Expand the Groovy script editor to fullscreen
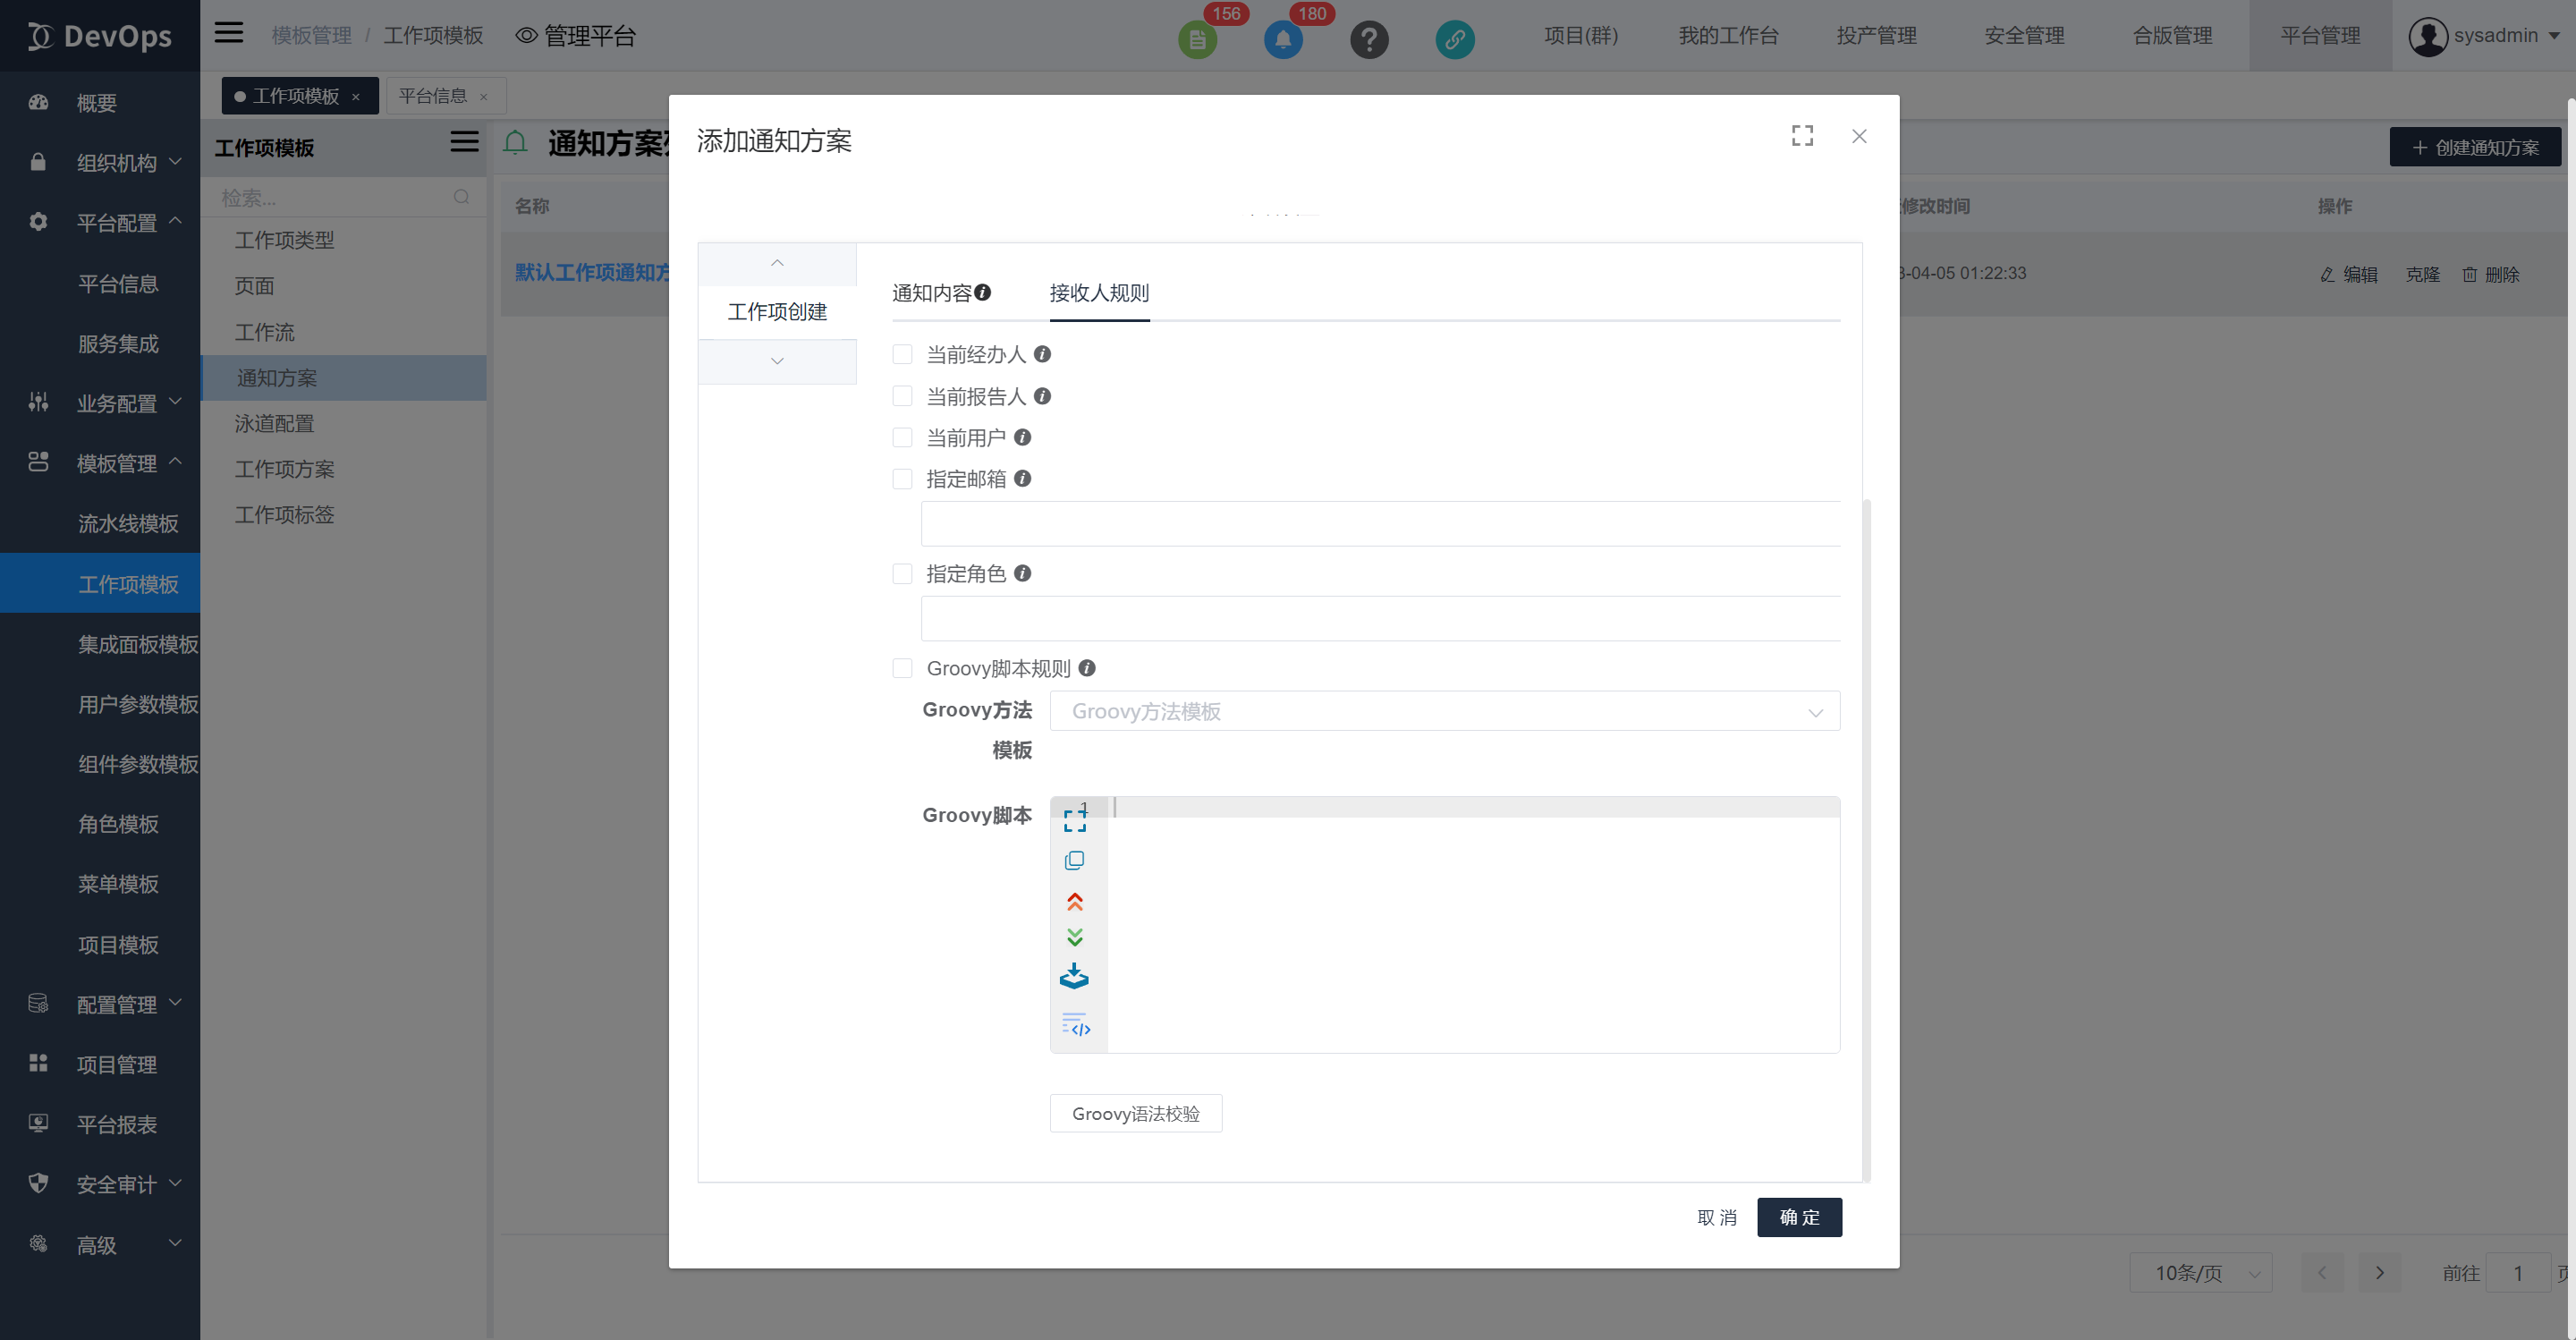Screen dimensions: 2576x1340 tap(1075, 820)
